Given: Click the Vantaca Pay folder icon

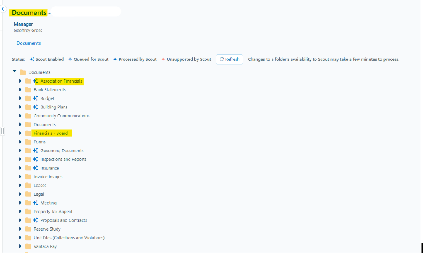Looking at the screenshot, I should click(x=28, y=246).
